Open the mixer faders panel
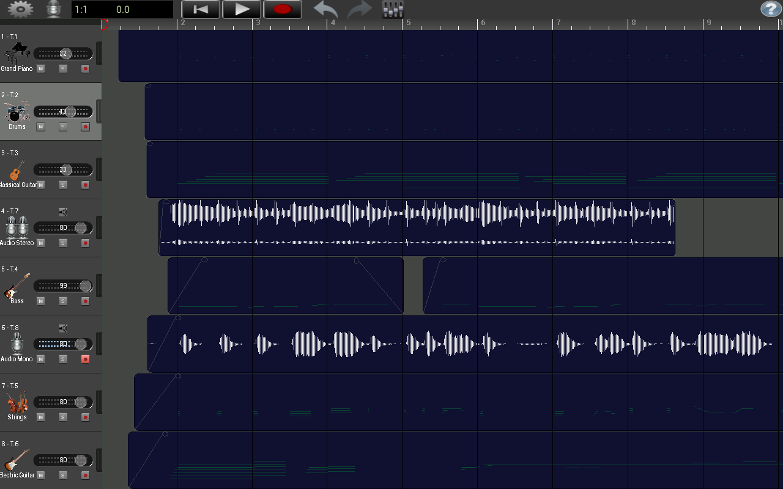 point(391,9)
